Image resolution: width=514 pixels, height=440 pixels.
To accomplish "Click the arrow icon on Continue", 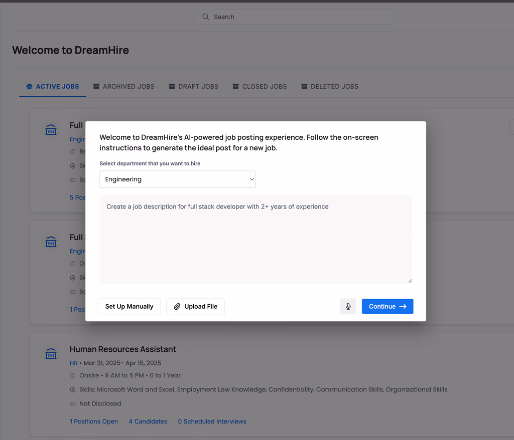I will [x=403, y=306].
